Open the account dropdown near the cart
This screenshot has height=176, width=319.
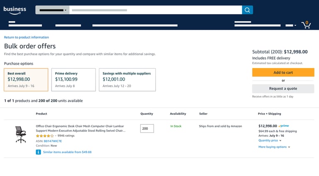(x=291, y=25)
